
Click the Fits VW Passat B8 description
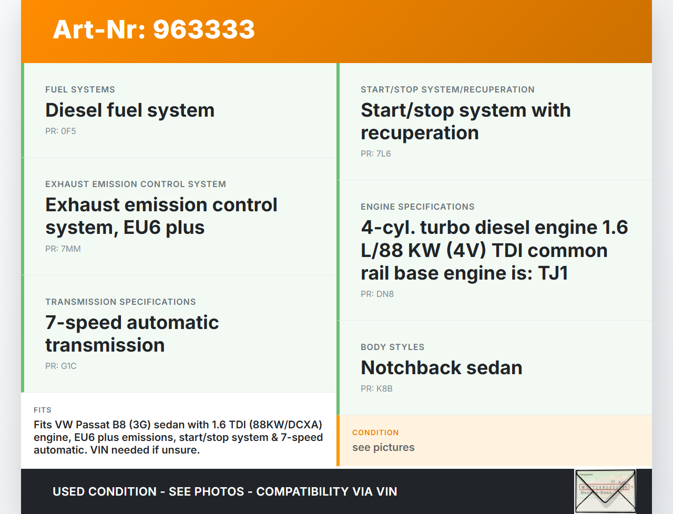click(178, 437)
